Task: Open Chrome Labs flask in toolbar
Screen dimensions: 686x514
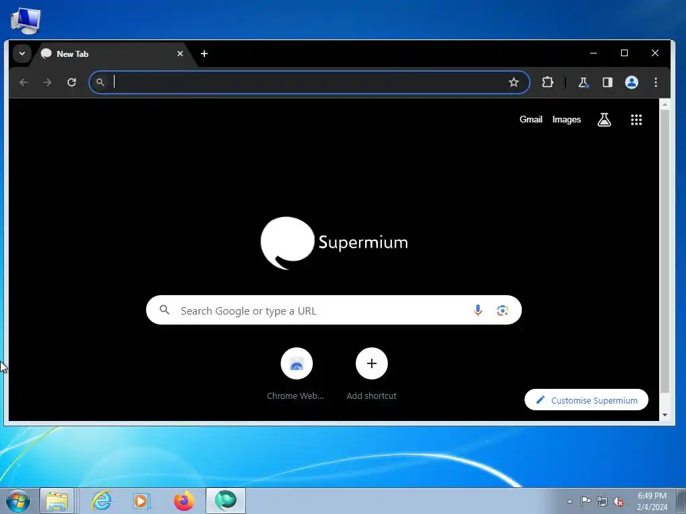Action: coord(584,82)
